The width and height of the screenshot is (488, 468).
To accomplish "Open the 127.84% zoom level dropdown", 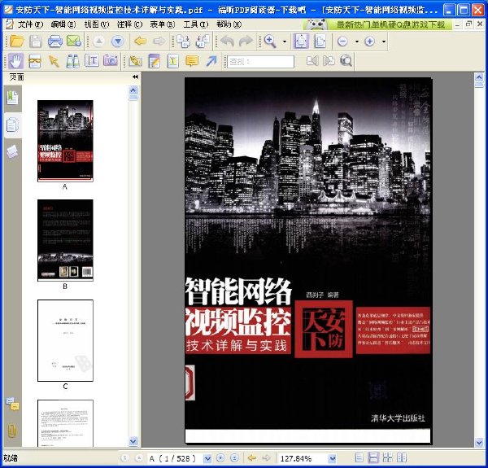I will coord(333,458).
